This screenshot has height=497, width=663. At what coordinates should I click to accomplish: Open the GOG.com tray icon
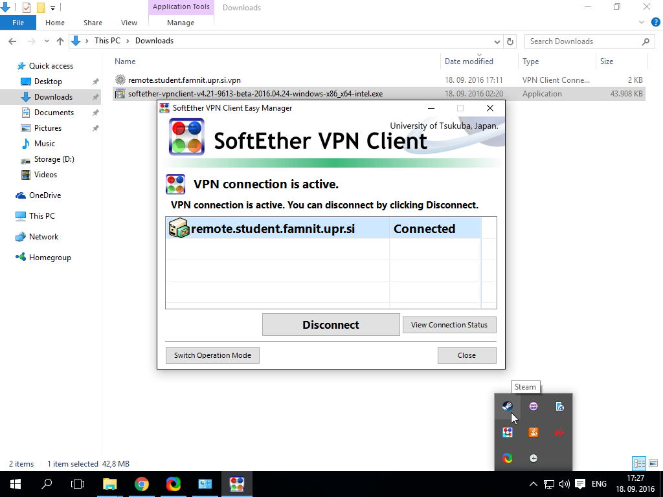click(533, 406)
